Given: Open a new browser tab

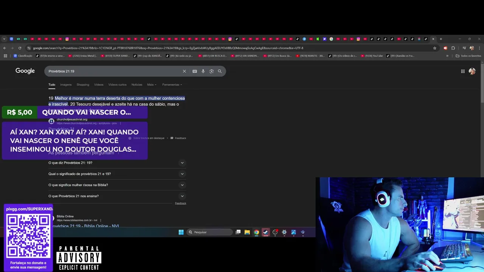Looking at the screenshot, I should pyautogui.click(x=441, y=39).
